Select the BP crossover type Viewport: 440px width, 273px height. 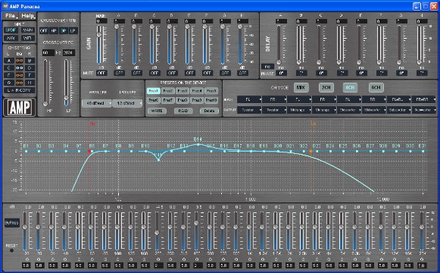pyautogui.click(x=64, y=30)
